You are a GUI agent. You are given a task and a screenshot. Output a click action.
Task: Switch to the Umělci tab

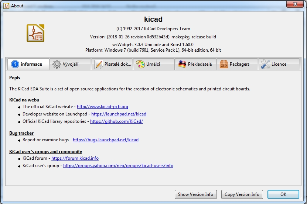(154, 64)
